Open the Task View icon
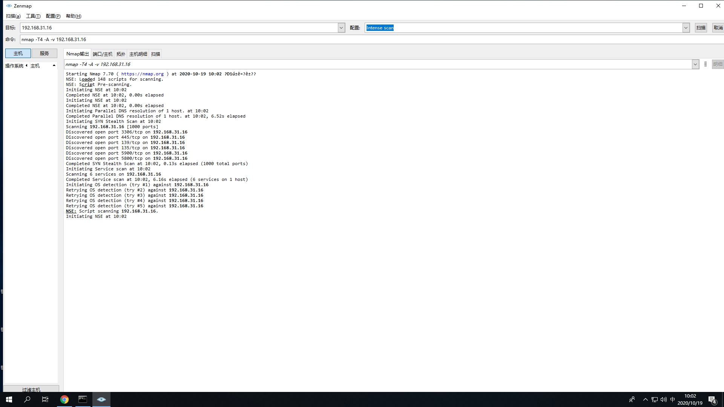Screen dimensions: 724x407 pyautogui.click(x=45, y=399)
